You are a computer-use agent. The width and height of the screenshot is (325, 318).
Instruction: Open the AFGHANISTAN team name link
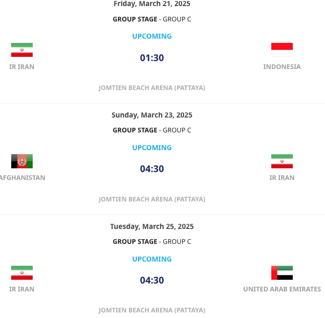tap(22, 178)
